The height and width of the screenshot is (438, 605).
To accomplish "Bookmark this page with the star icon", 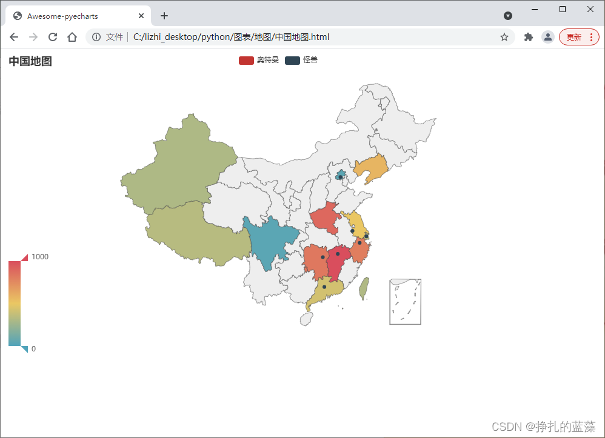I will 504,37.
